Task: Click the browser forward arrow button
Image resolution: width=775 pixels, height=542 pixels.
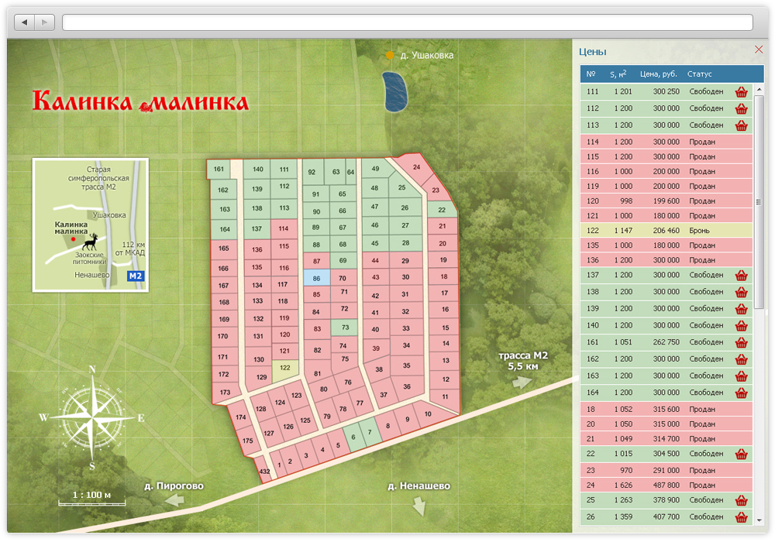Action: click(x=44, y=22)
